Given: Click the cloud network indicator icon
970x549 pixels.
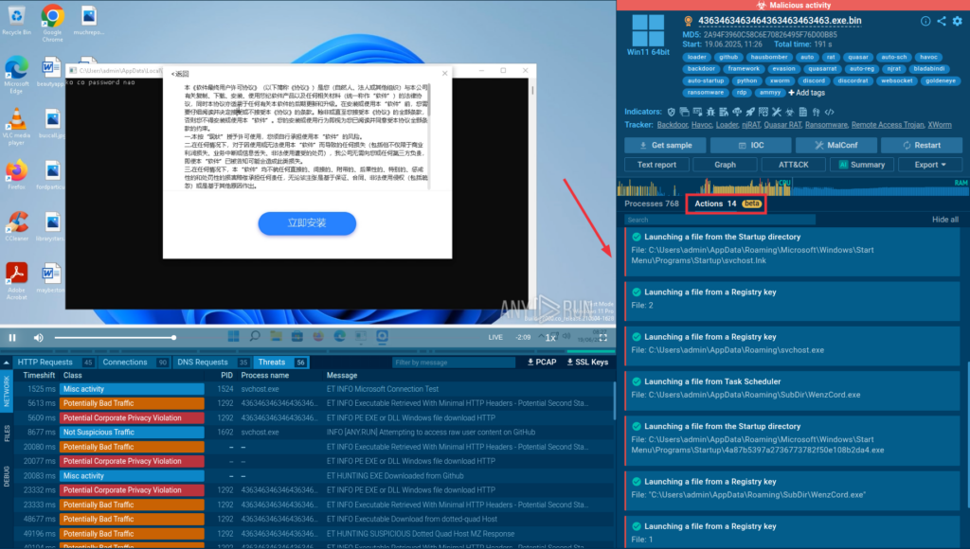Looking at the screenshot, I should click(x=737, y=112).
